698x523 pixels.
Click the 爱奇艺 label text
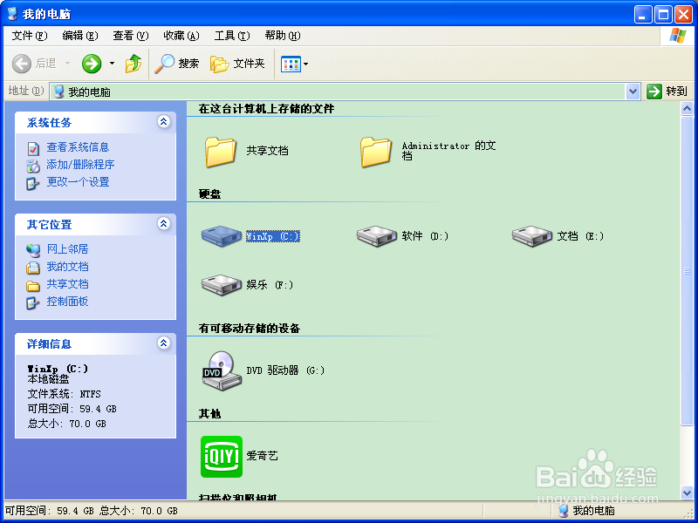(x=263, y=456)
